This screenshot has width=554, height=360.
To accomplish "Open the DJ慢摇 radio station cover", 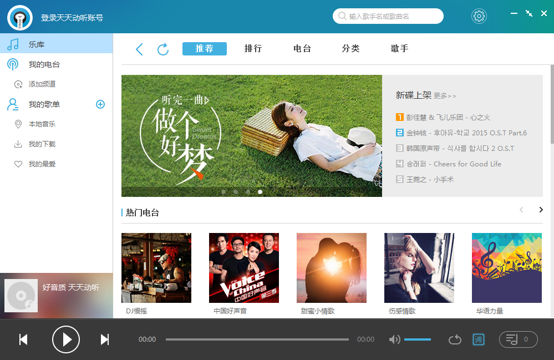I will 156,268.
